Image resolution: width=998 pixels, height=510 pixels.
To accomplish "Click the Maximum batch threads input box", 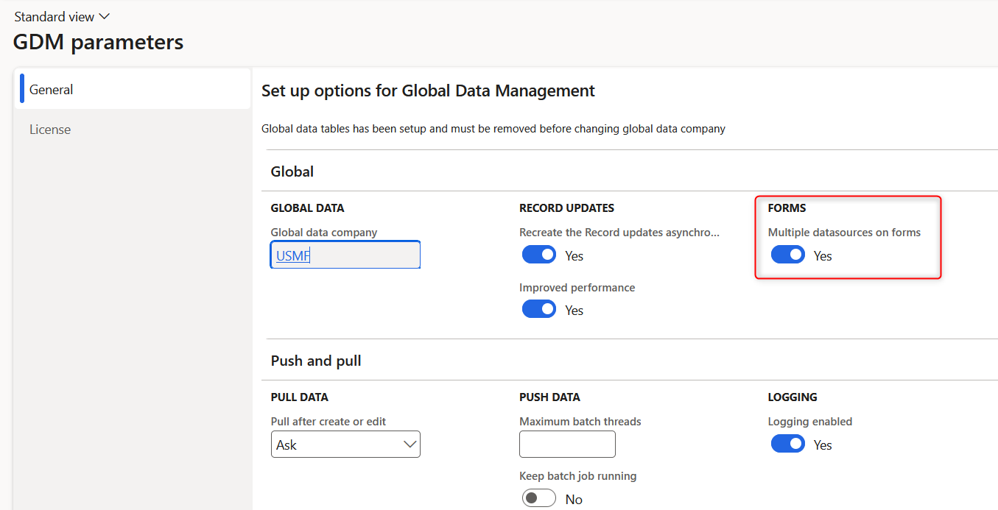I will pos(567,444).
